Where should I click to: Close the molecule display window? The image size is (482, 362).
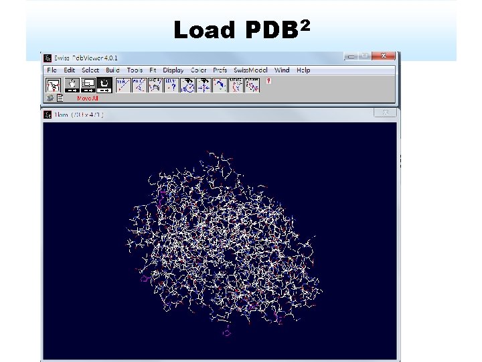click(385, 113)
